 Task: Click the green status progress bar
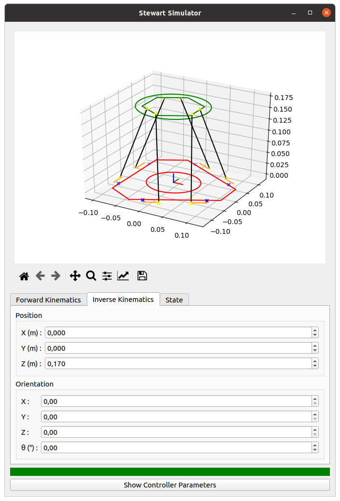tap(170, 472)
